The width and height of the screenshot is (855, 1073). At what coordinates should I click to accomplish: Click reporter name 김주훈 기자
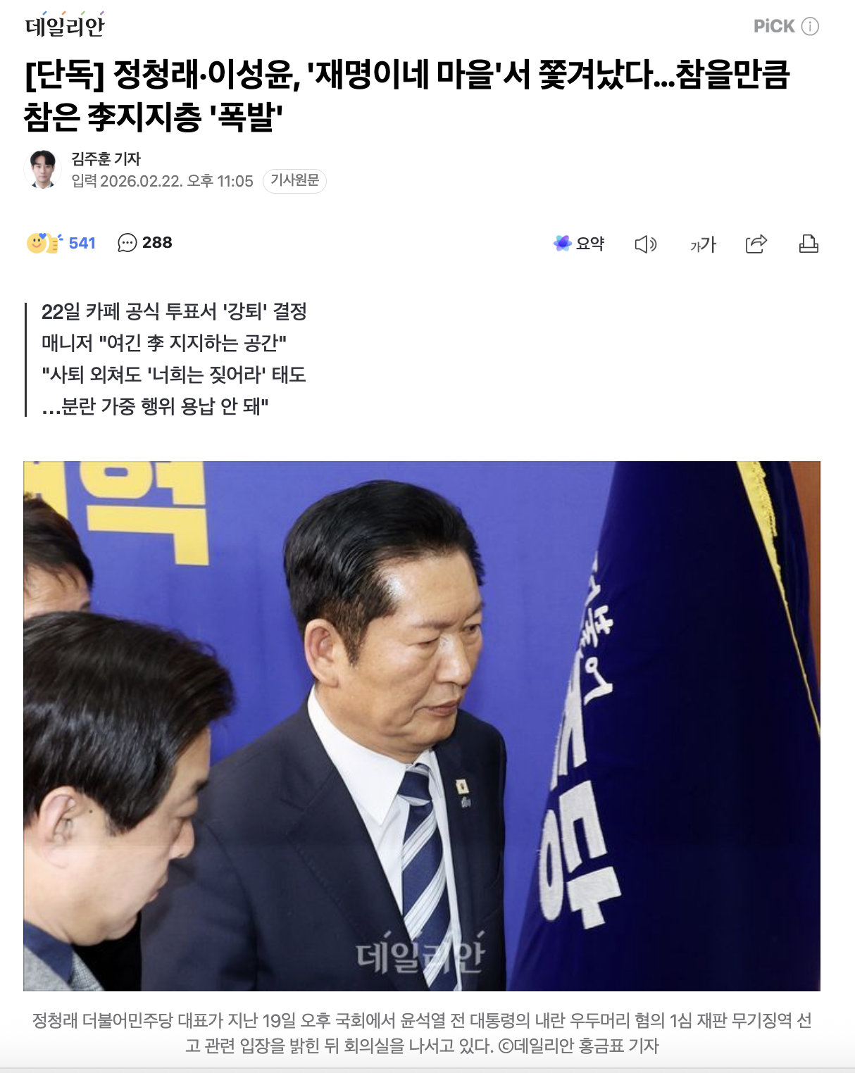tap(106, 159)
